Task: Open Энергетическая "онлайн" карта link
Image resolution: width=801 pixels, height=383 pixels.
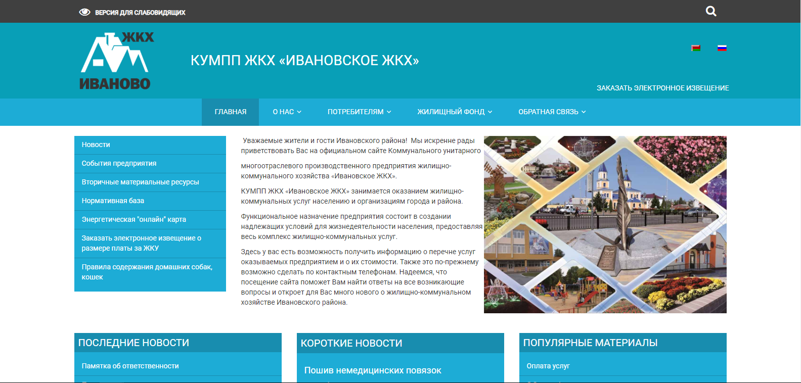Action: 133,219
